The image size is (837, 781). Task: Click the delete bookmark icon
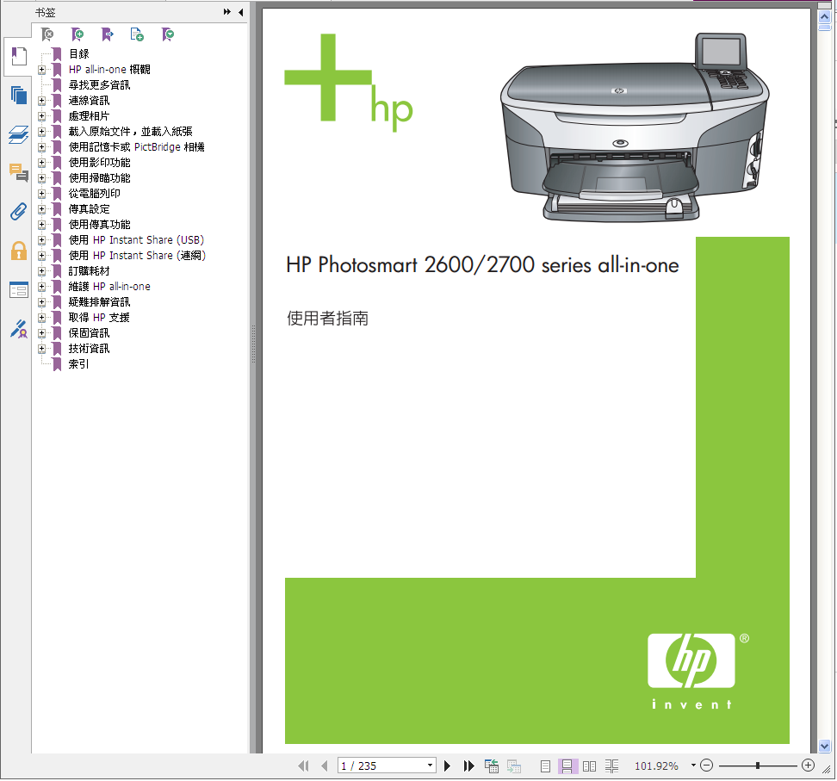tap(47, 34)
